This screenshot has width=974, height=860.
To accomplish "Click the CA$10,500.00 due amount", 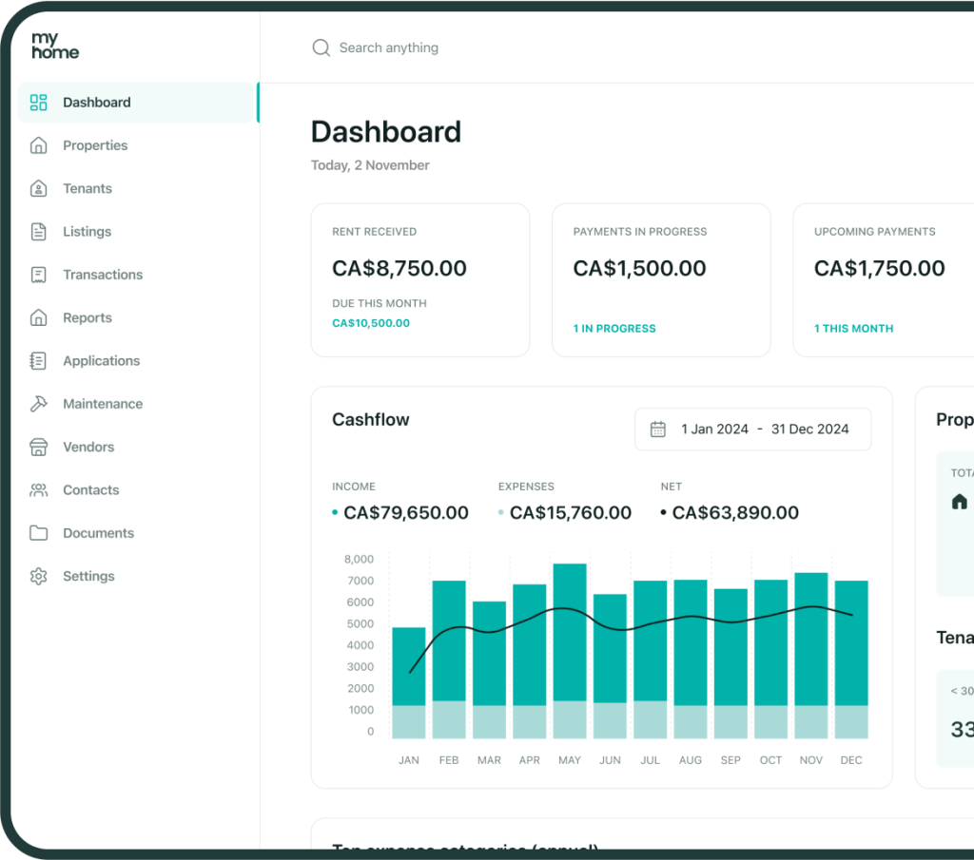I will click(x=371, y=323).
